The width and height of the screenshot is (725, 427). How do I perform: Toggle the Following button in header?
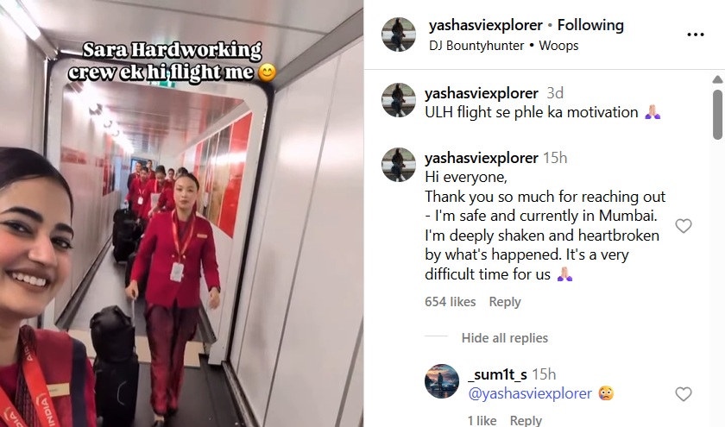[590, 25]
